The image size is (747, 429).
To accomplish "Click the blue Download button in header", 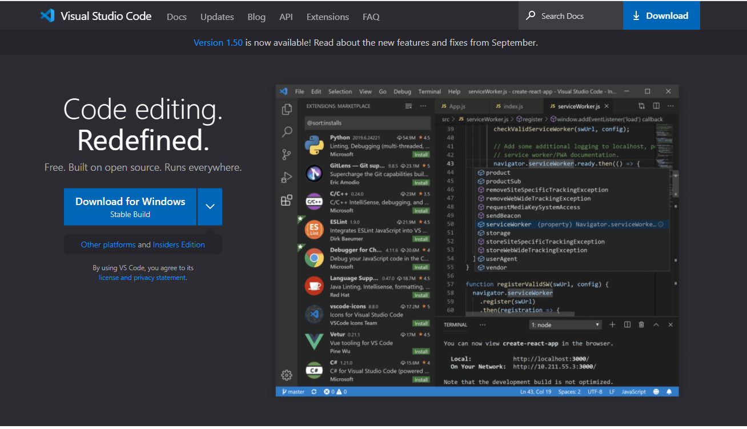I will point(661,16).
